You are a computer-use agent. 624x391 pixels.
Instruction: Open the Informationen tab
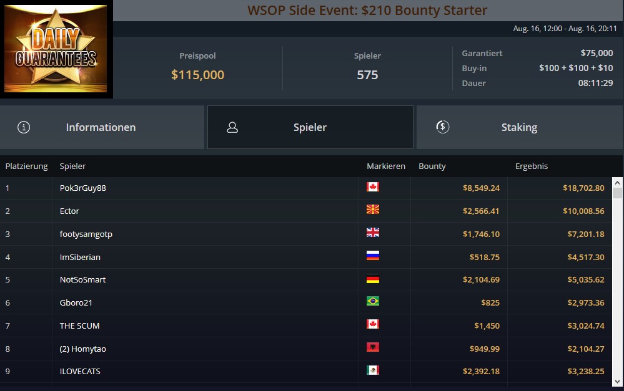[102, 127]
